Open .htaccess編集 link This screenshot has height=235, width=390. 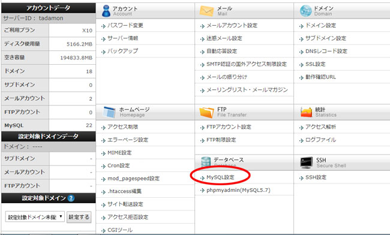pos(124,191)
